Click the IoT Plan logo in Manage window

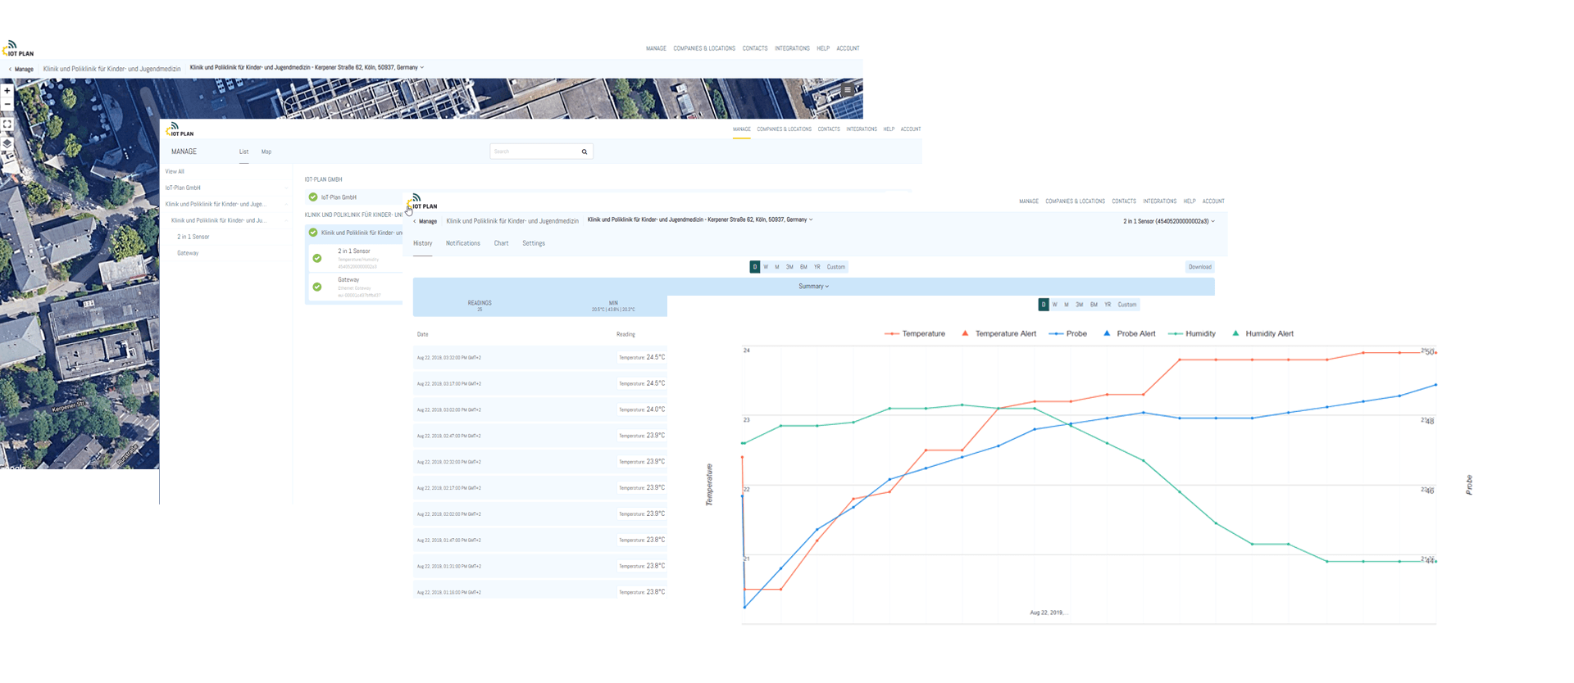pyautogui.click(x=180, y=129)
